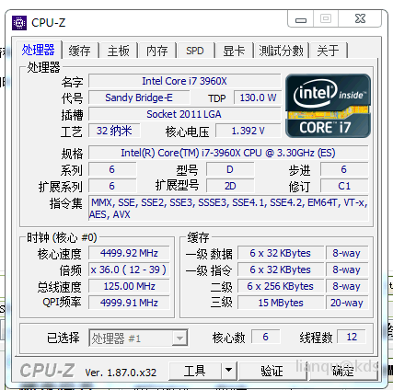393x390 pixels.
Task: Open the 主板 tab
Action: pyautogui.click(x=118, y=51)
